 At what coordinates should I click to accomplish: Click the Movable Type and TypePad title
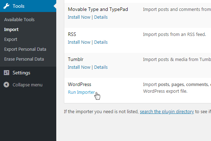pos(98,9)
